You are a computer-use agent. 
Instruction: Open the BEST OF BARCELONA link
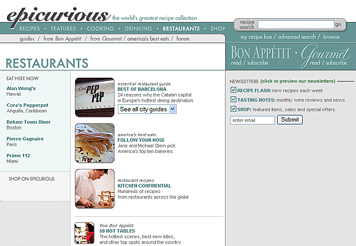(x=142, y=89)
